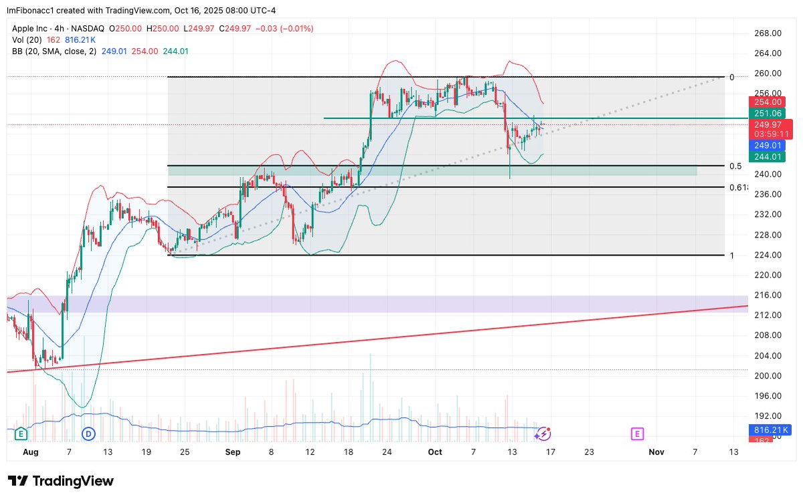
Task: Click the purple lightning bolt event icon
Action: pos(543,434)
